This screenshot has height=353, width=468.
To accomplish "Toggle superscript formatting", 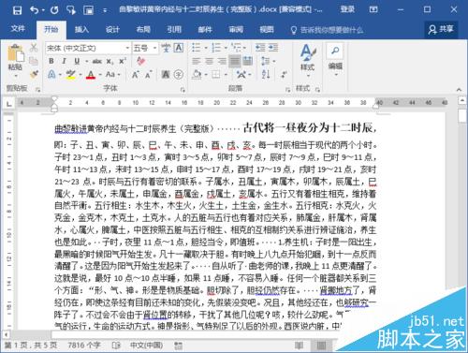I will coord(123,61).
